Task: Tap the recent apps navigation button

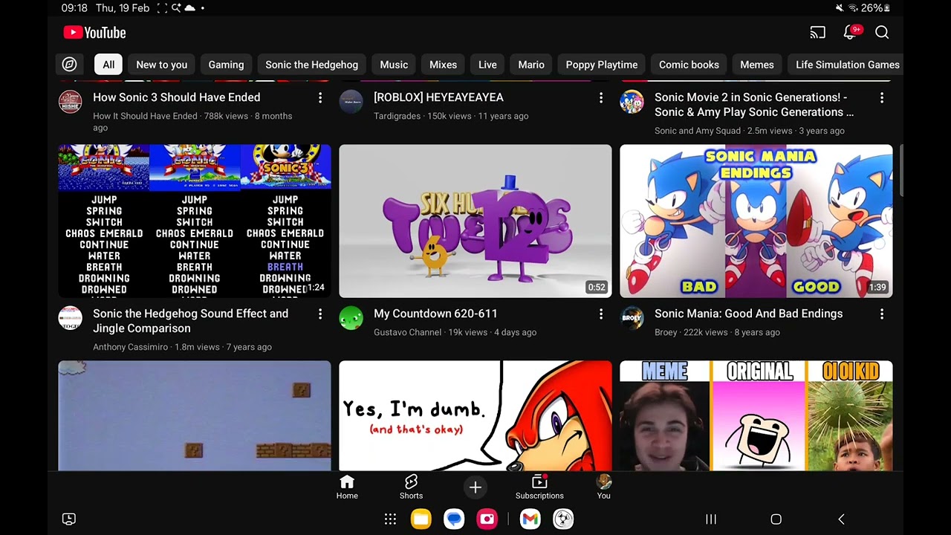Action: pos(711,519)
